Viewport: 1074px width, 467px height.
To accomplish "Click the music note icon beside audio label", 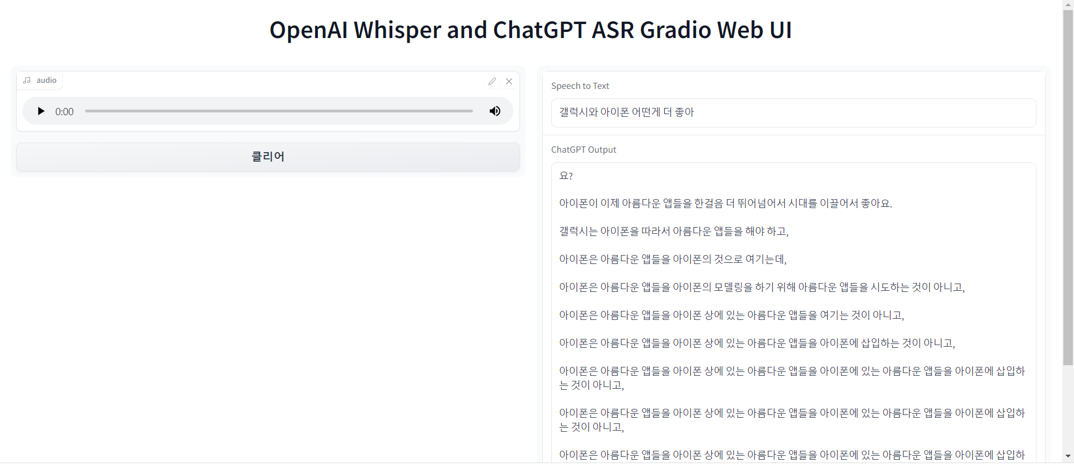I will (27, 81).
